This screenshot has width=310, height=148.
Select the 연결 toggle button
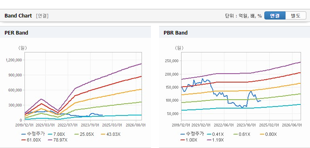click(x=275, y=15)
